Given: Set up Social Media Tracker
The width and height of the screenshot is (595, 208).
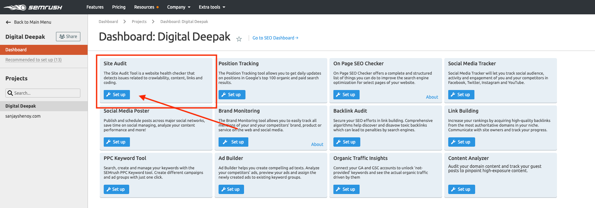Looking at the screenshot, I should tap(461, 95).
